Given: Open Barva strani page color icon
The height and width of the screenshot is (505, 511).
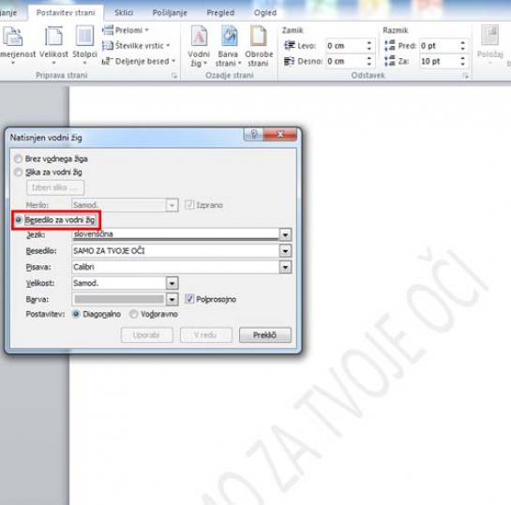Looking at the screenshot, I should (228, 47).
